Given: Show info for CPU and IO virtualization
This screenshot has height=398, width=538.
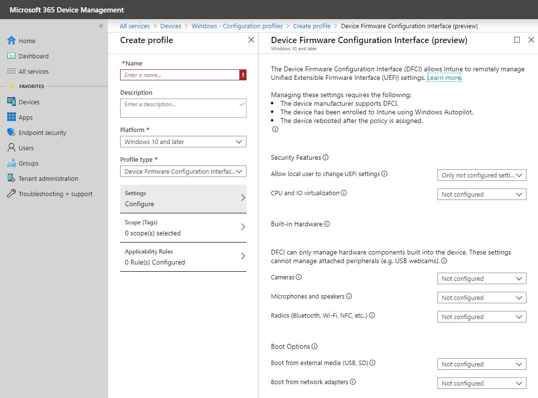Looking at the screenshot, I should 344,193.
